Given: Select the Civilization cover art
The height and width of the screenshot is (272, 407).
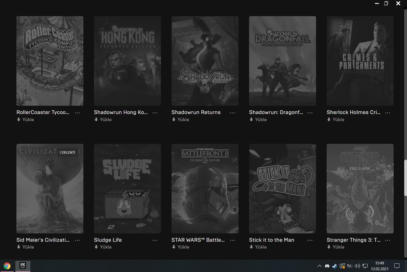Looking at the screenshot, I should coord(50,188).
